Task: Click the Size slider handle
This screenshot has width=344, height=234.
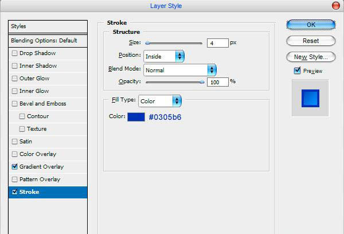Action: click(148, 43)
